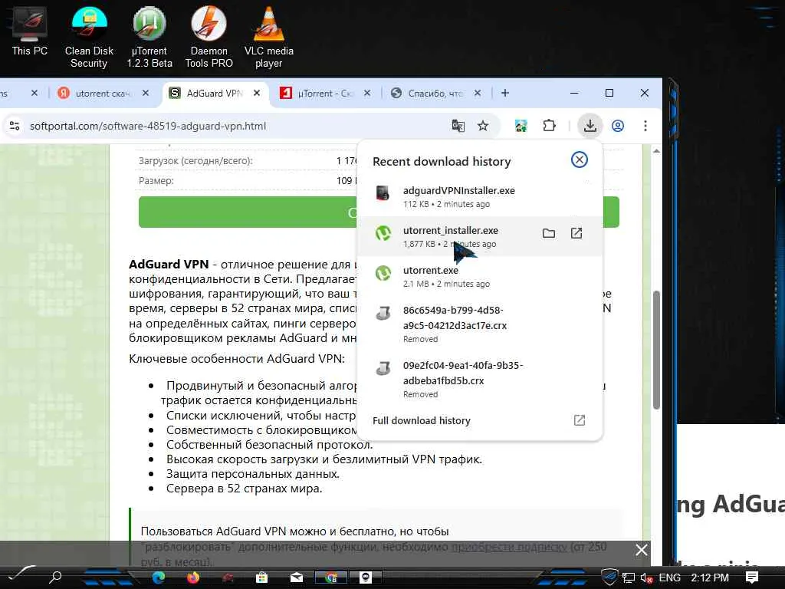This screenshot has width=785, height=589.
Task: Open the notification center icon
Action: tap(751, 578)
